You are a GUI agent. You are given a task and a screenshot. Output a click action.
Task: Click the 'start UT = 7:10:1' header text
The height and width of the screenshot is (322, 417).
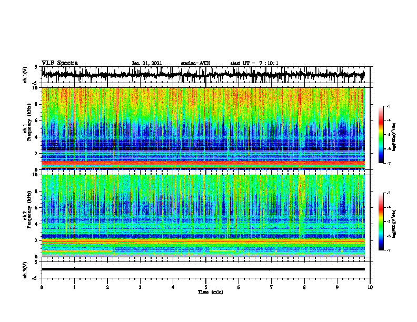(x=254, y=63)
